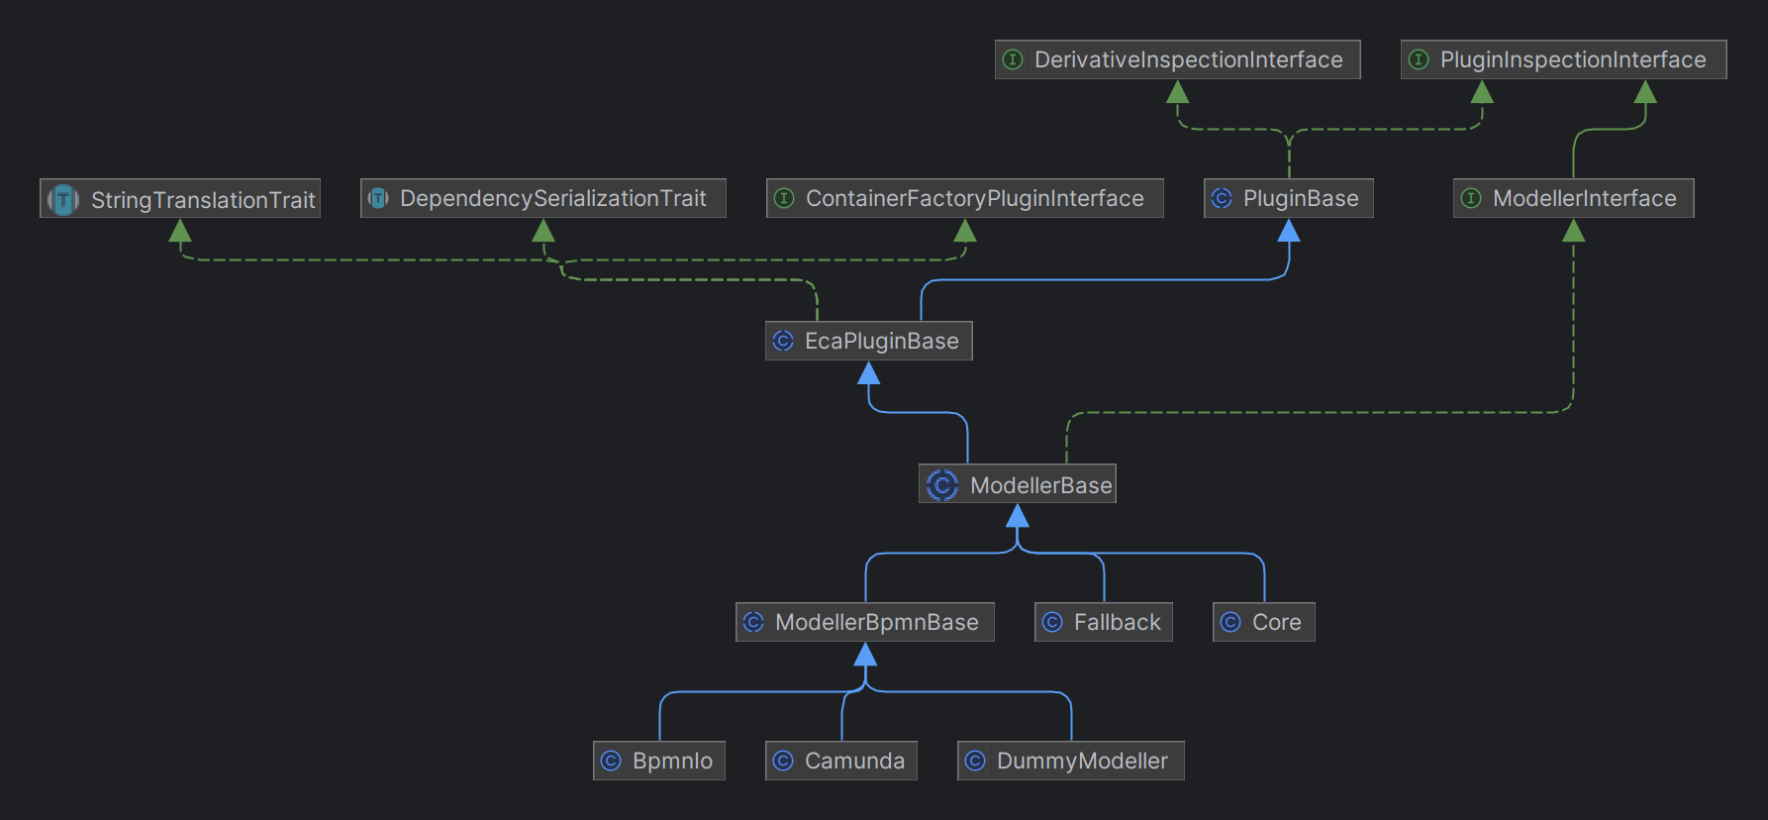Click the StringTranslationTrait trait icon

[x=63, y=199]
